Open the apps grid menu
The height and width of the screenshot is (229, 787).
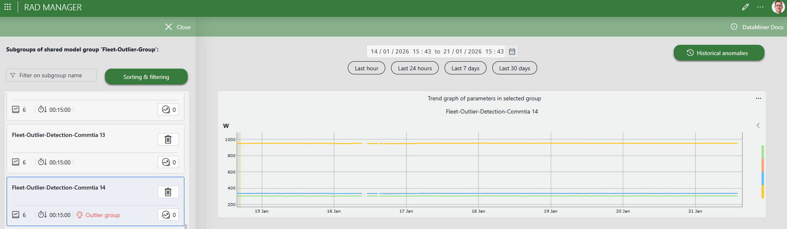(7, 7)
